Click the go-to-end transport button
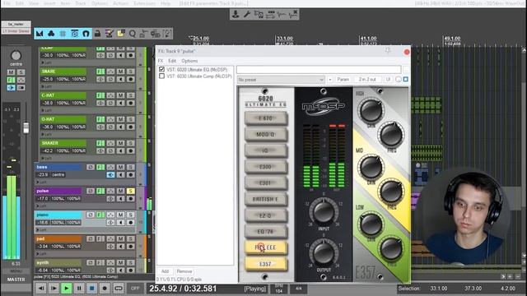Viewport: 527px width, 296px height. pyautogui.click(x=54, y=289)
